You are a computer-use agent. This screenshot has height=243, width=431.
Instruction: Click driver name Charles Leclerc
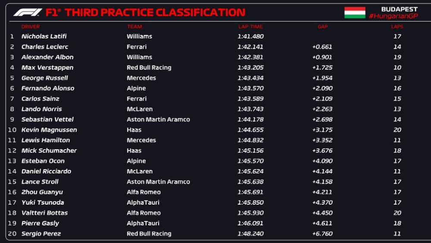tap(45, 47)
